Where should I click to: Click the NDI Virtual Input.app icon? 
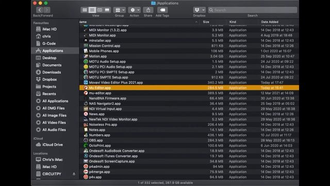86,109
